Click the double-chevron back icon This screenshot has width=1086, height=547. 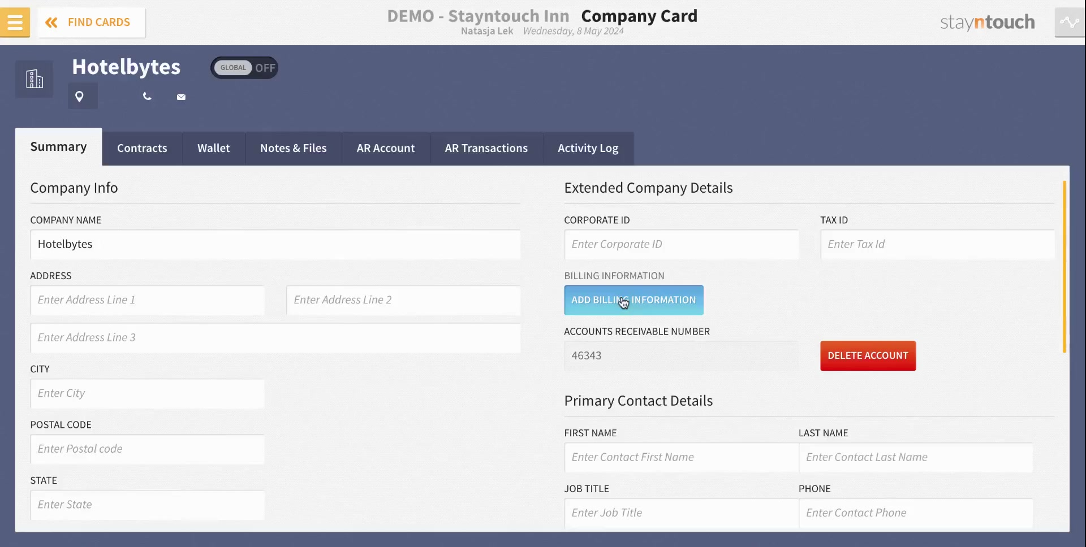coord(51,23)
